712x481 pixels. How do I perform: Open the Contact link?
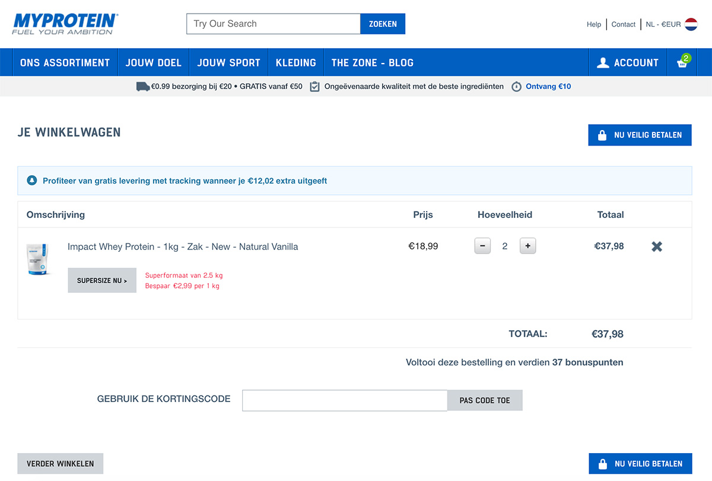click(624, 24)
